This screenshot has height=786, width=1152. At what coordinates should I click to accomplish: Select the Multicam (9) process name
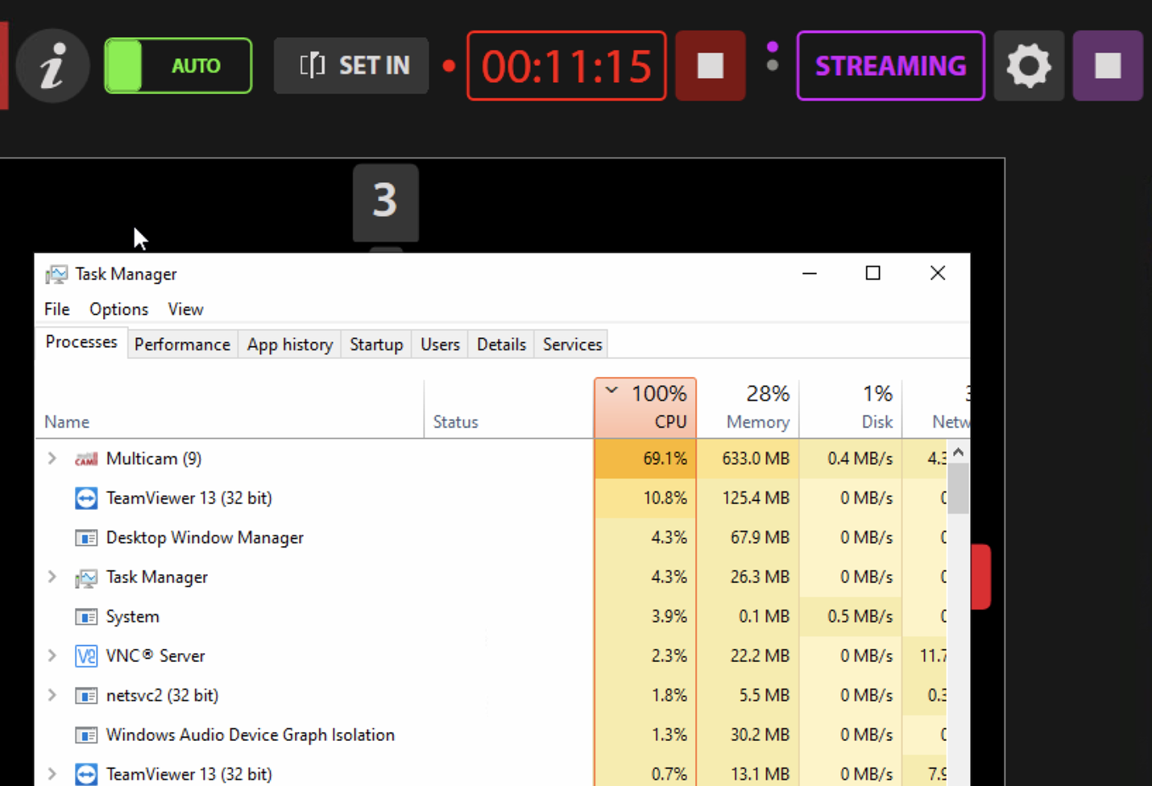(154, 458)
